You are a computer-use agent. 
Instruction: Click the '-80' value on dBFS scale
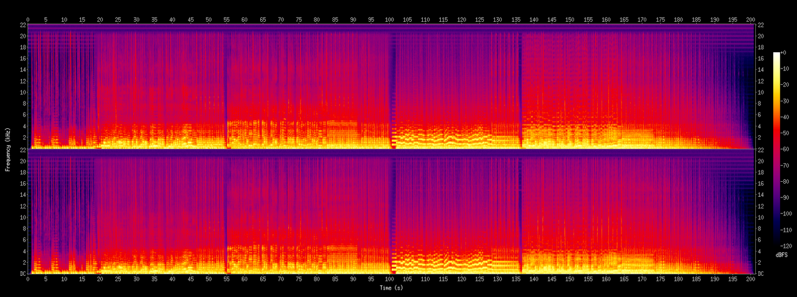click(785, 182)
